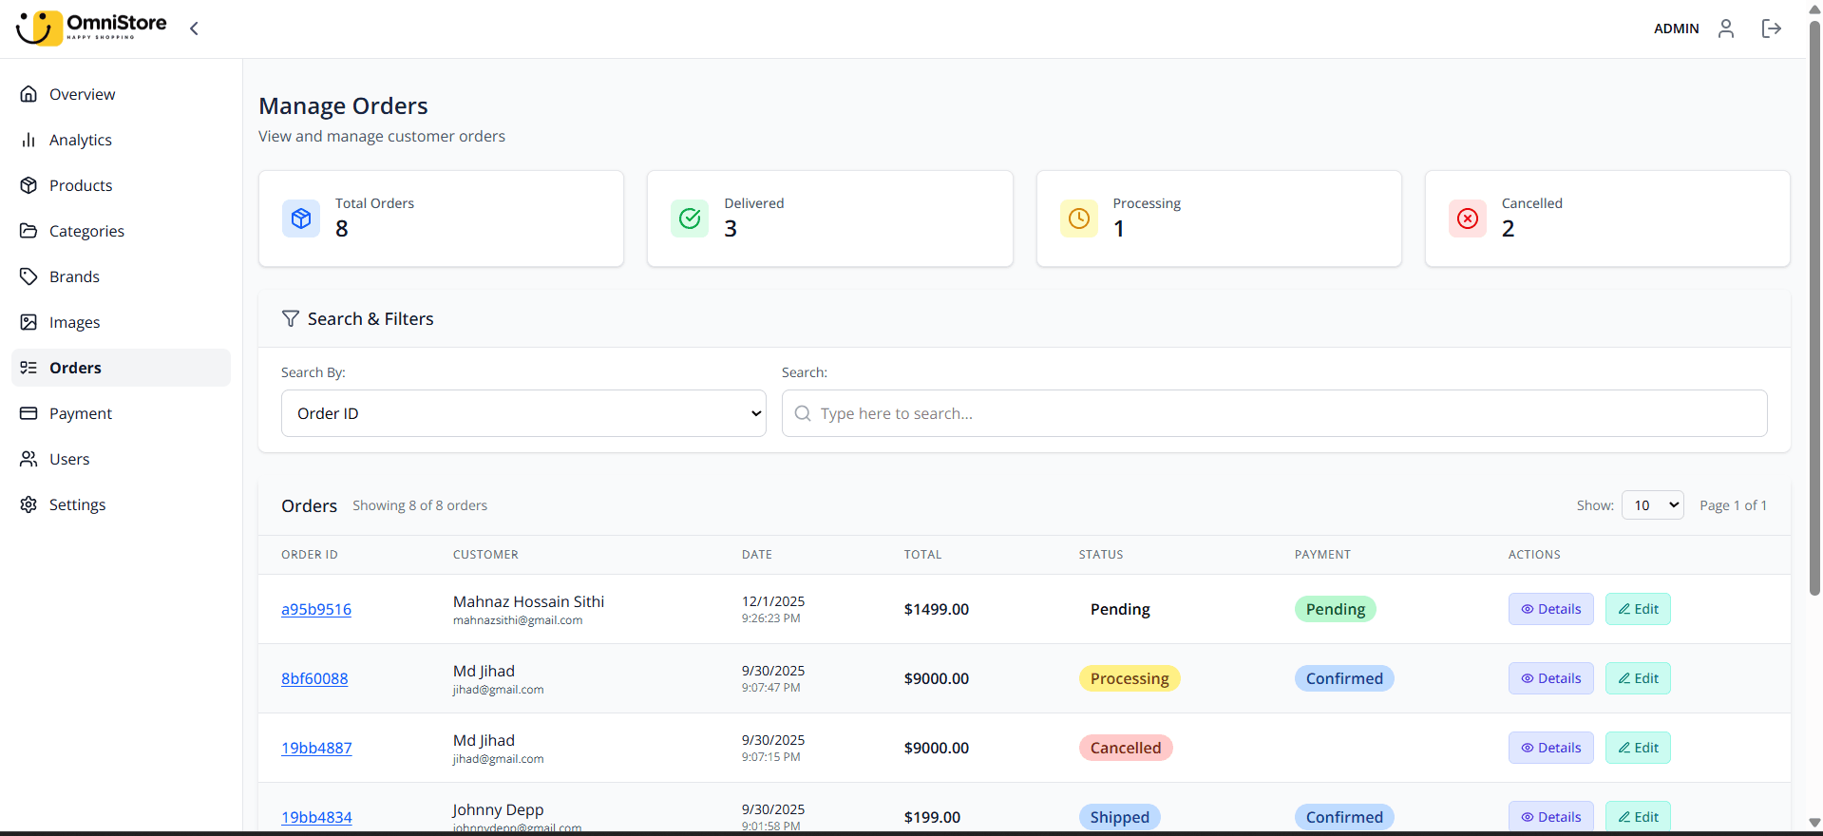The width and height of the screenshot is (1823, 836).
Task: Click the $199.00 total
Action: pyautogui.click(x=932, y=817)
